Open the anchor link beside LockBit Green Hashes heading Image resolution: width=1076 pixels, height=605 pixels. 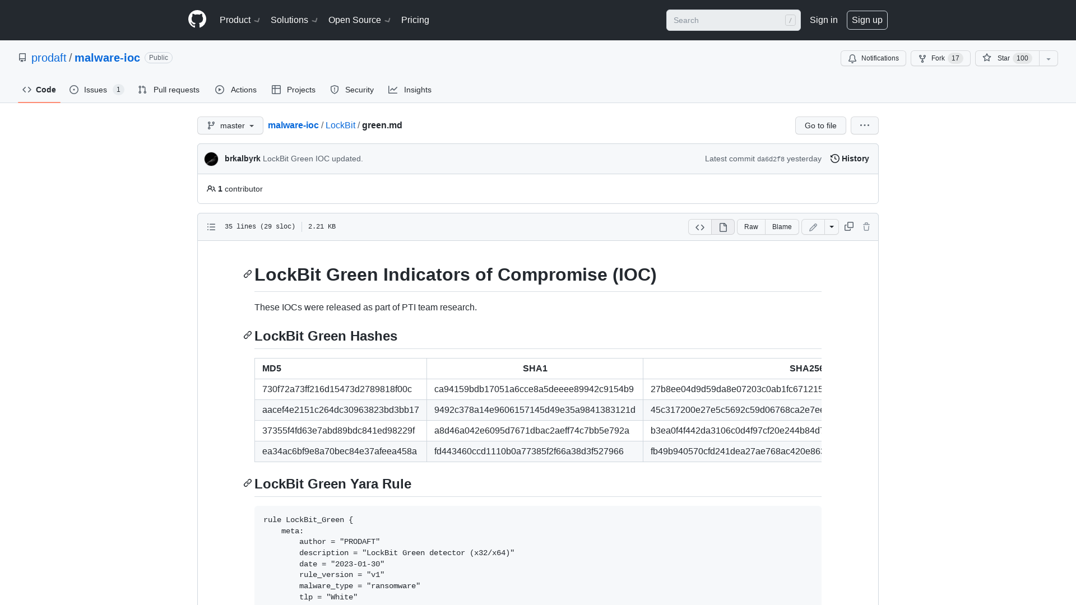248,335
